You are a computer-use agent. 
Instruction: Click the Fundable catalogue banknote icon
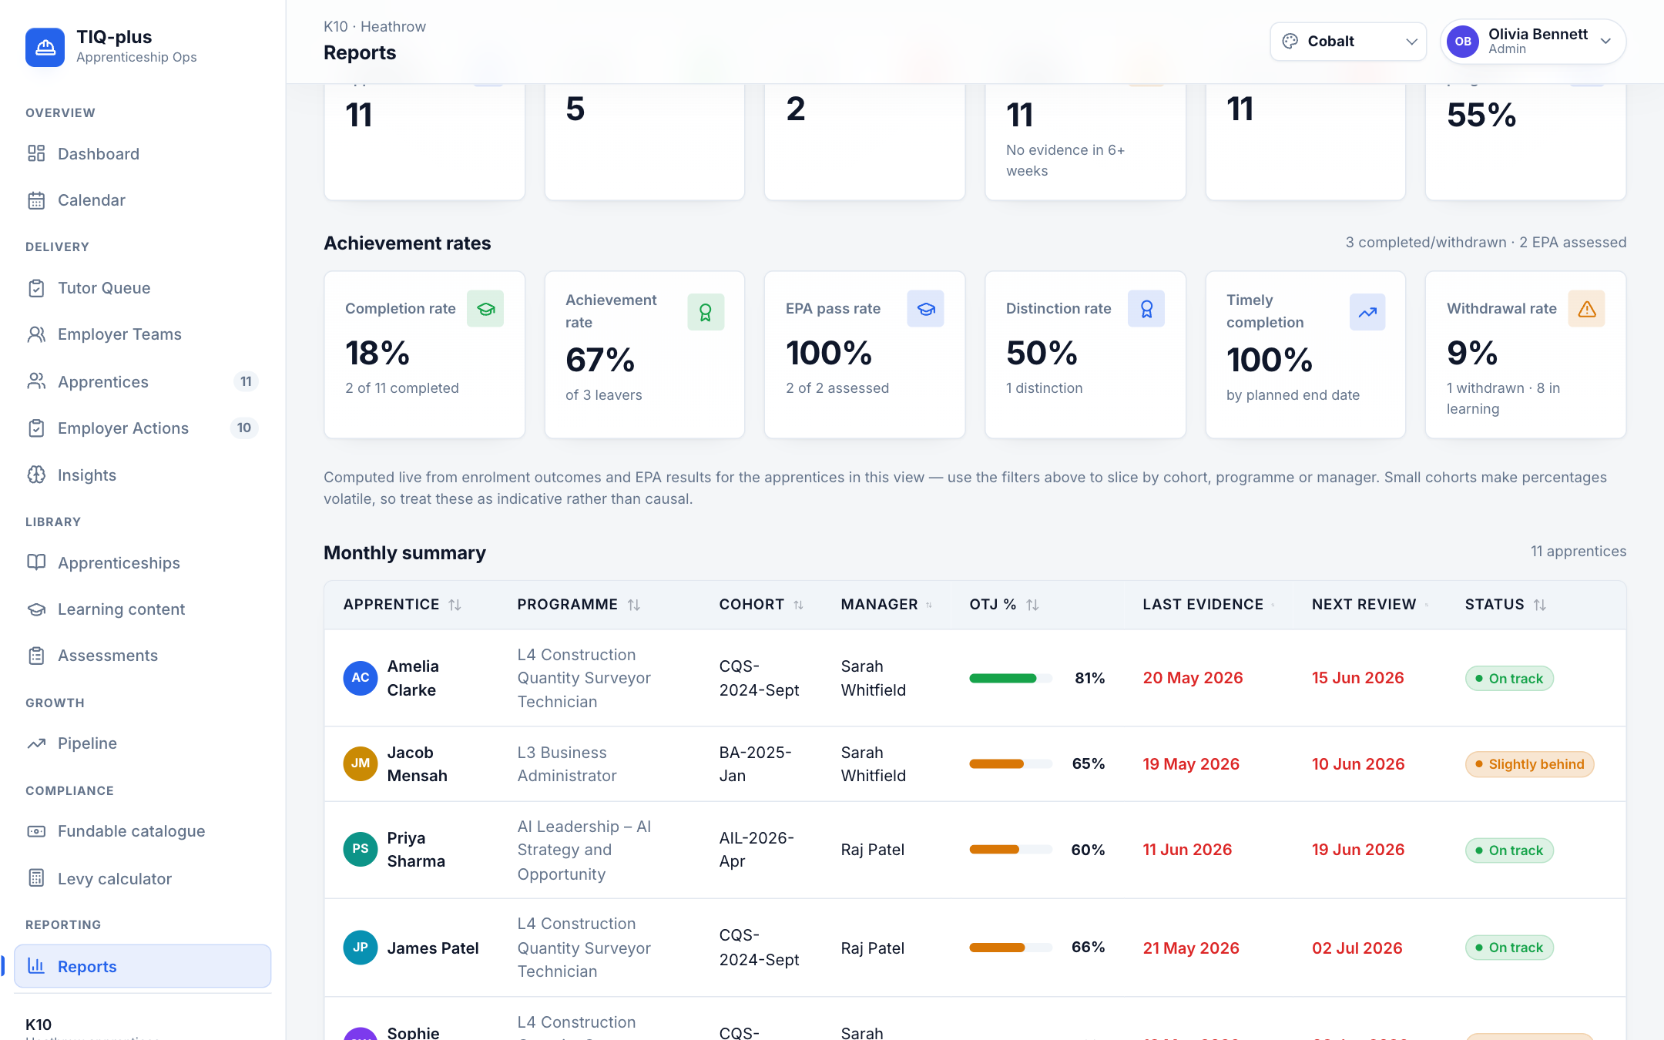pyautogui.click(x=36, y=831)
